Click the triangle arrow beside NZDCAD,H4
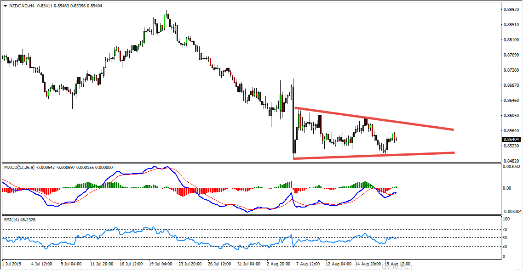 coord(5,6)
